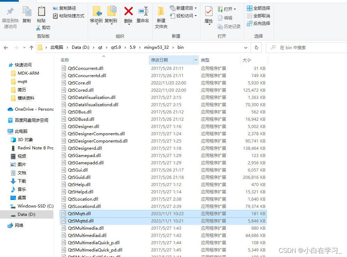Click Invert Selection (反向选择) button
Viewport: 347px width, 257px height.
[x=259, y=24]
